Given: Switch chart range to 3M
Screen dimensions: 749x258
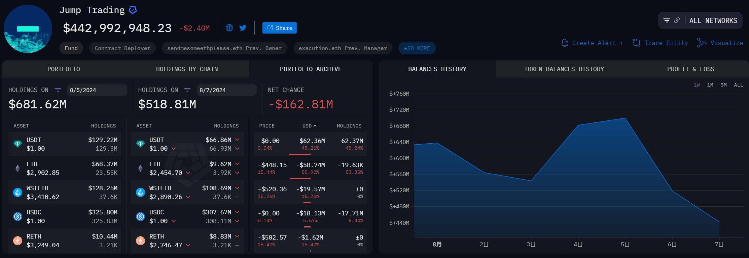Looking at the screenshot, I should pyautogui.click(x=723, y=85).
